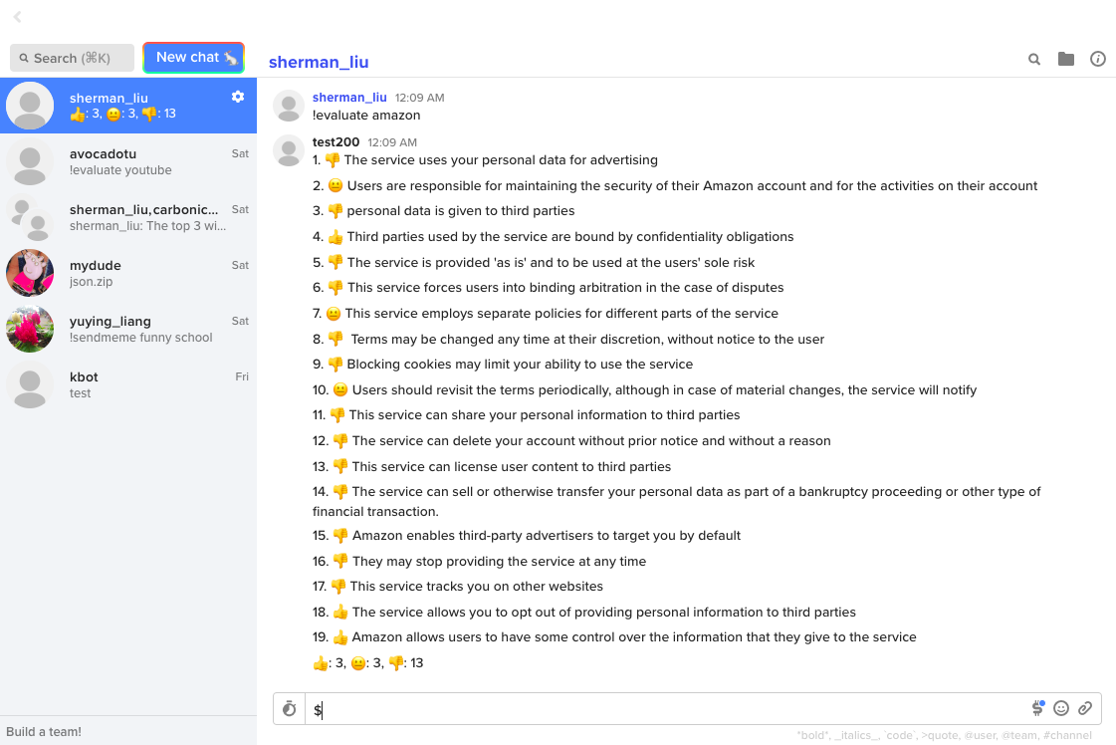Viewport: 1116px width, 745px height.
Task: Click sherman_liu avatar in first chat message
Action: tap(289, 106)
